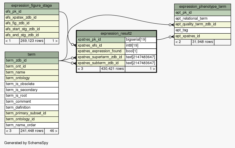Click the efs_pk_id primary key column

pos(32,12)
